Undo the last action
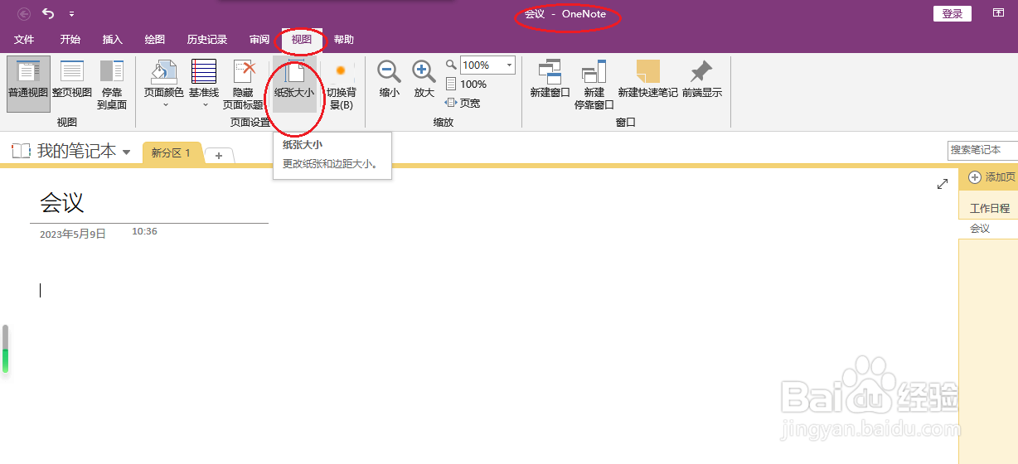 [48, 13]
